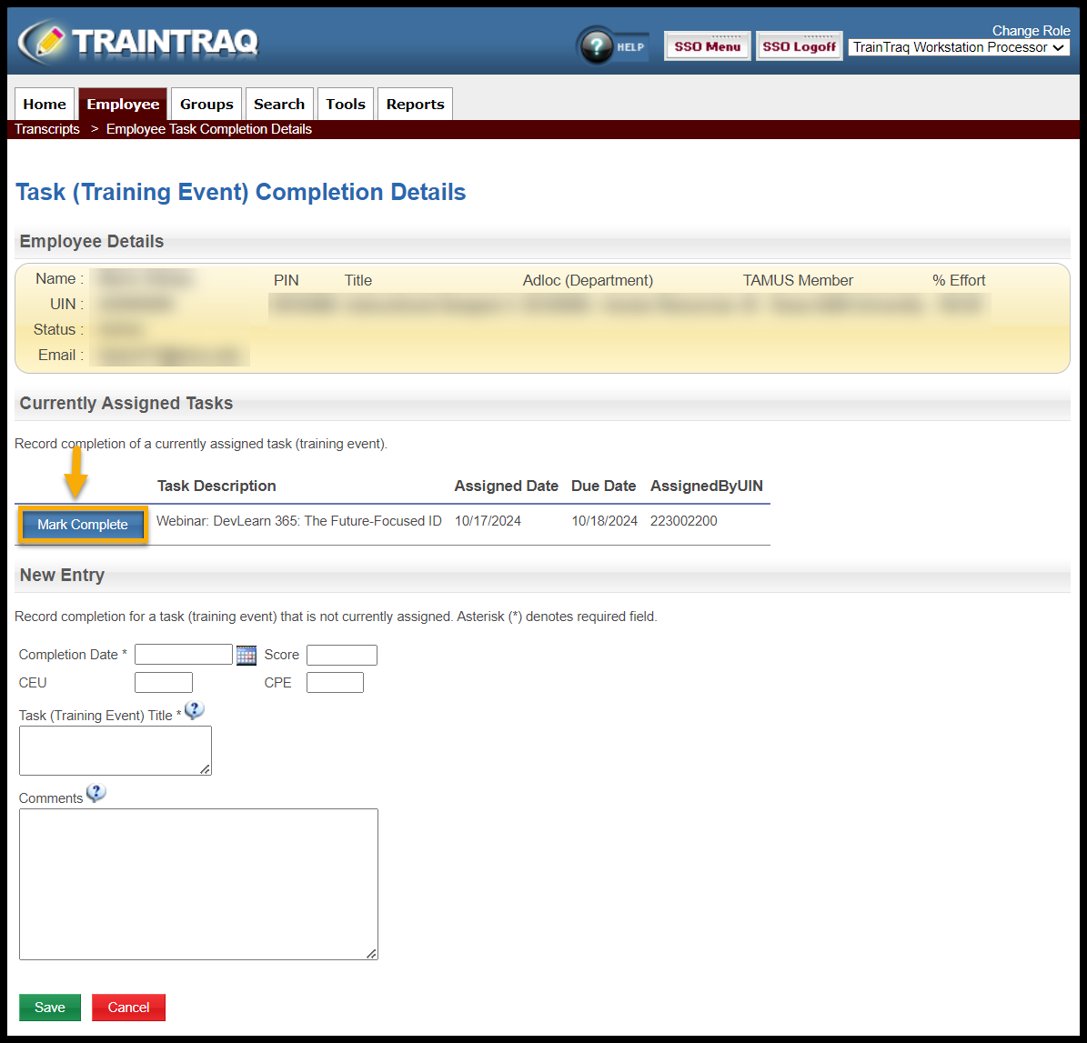Click help bubble next to Task Title
The image size is (1087, 1043).
pos(194,710)
